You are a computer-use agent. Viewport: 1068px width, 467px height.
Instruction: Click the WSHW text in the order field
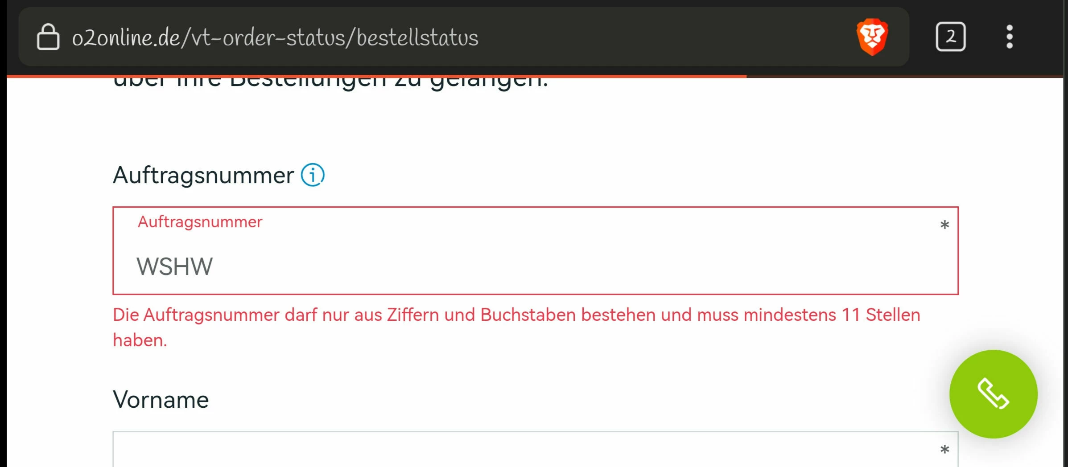174,266
